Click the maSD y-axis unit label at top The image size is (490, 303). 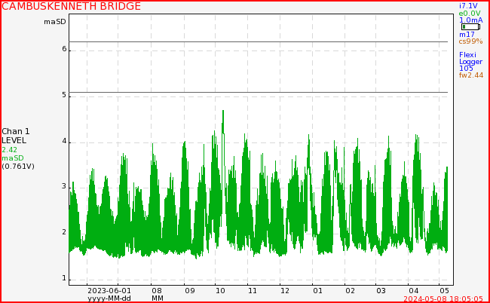coord(55,22)
